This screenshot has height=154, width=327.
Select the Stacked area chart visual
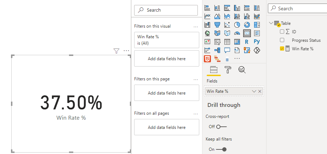[x=227, y=16]
